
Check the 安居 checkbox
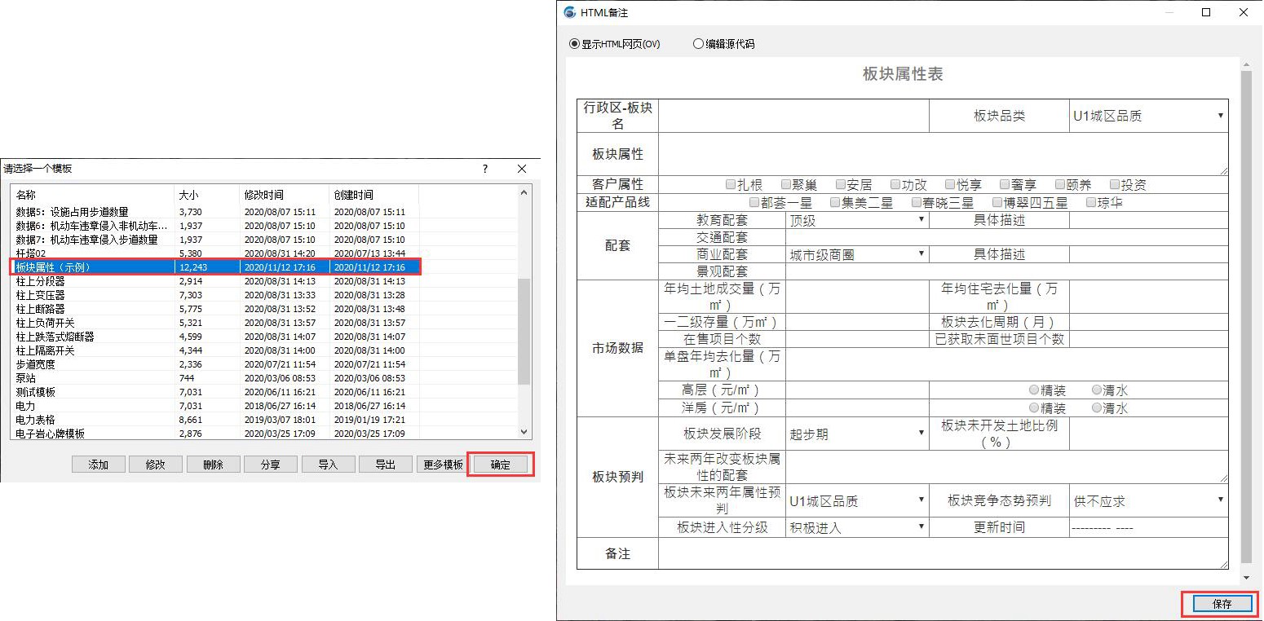click(841, 184)
